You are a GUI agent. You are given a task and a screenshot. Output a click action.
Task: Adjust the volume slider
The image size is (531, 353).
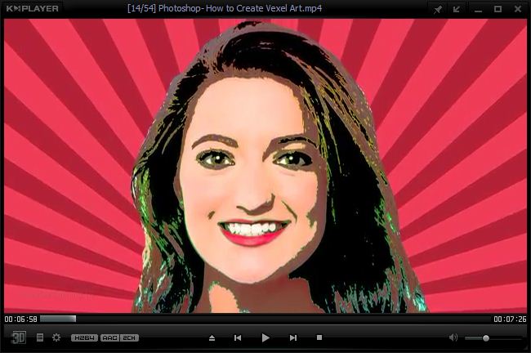click(x=493, y=338)
